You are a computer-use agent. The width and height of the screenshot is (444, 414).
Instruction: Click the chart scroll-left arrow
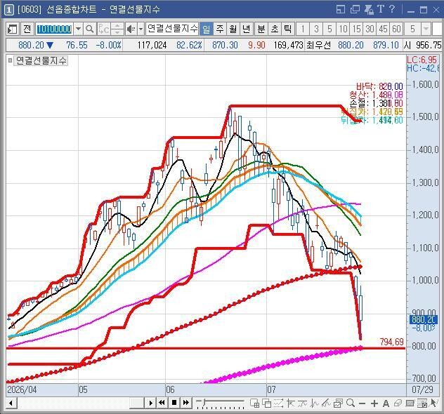(11, 403)
